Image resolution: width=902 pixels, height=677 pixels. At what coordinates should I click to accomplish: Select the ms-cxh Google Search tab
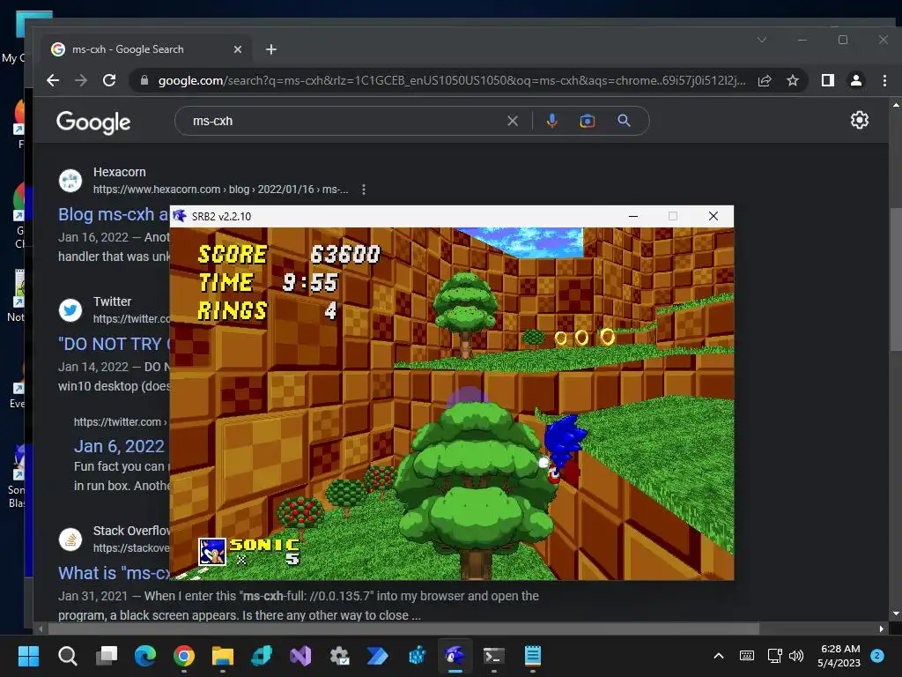147,49
